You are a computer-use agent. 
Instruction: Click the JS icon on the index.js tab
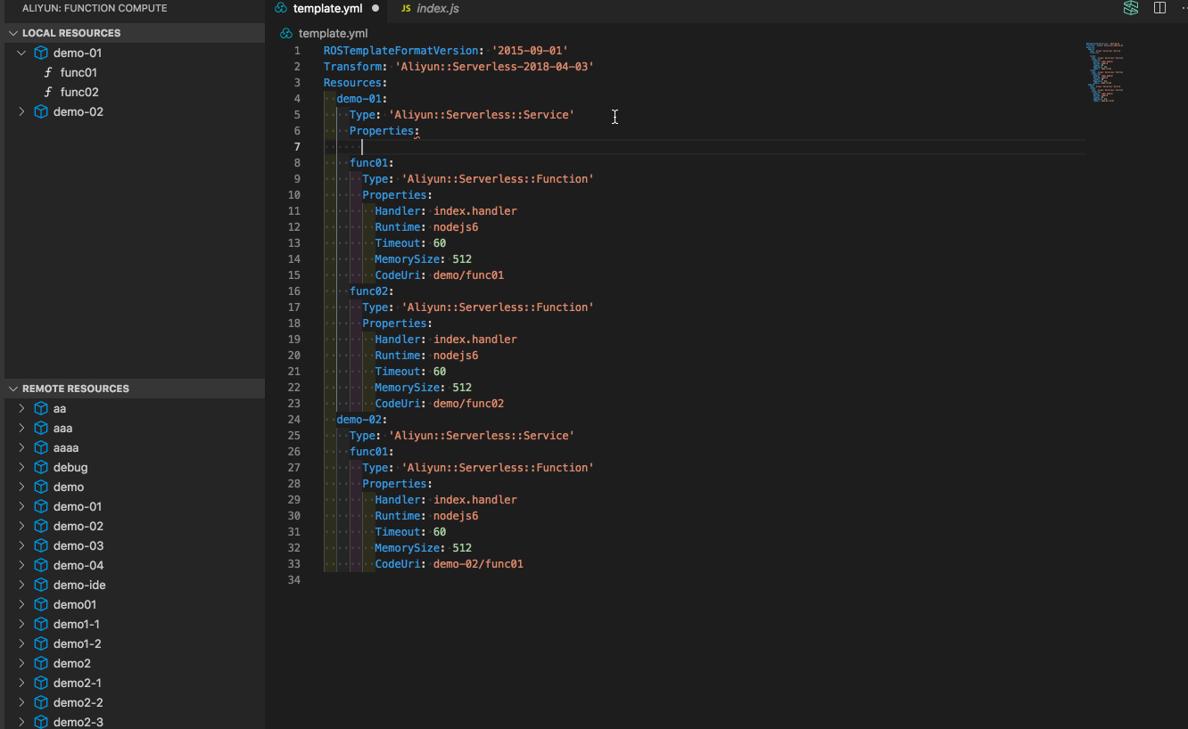408,8
